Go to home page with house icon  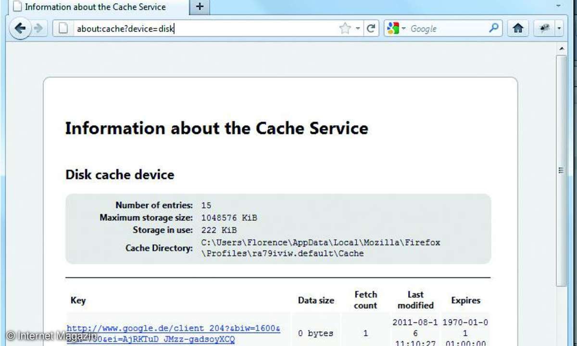pyautogui.click(x=518, y=28)
